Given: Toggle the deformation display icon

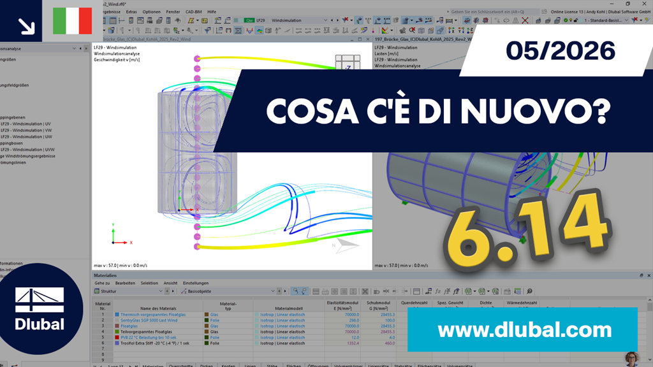Looking at the screenshot, I should coord(249,31).
